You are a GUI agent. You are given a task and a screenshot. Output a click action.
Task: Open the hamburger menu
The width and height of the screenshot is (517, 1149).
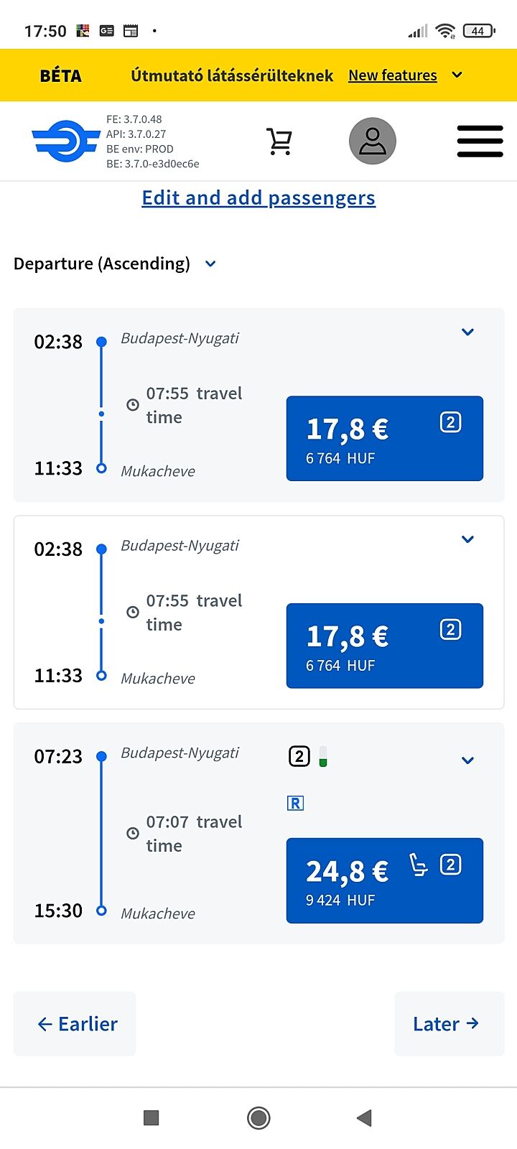pos(480,141)
